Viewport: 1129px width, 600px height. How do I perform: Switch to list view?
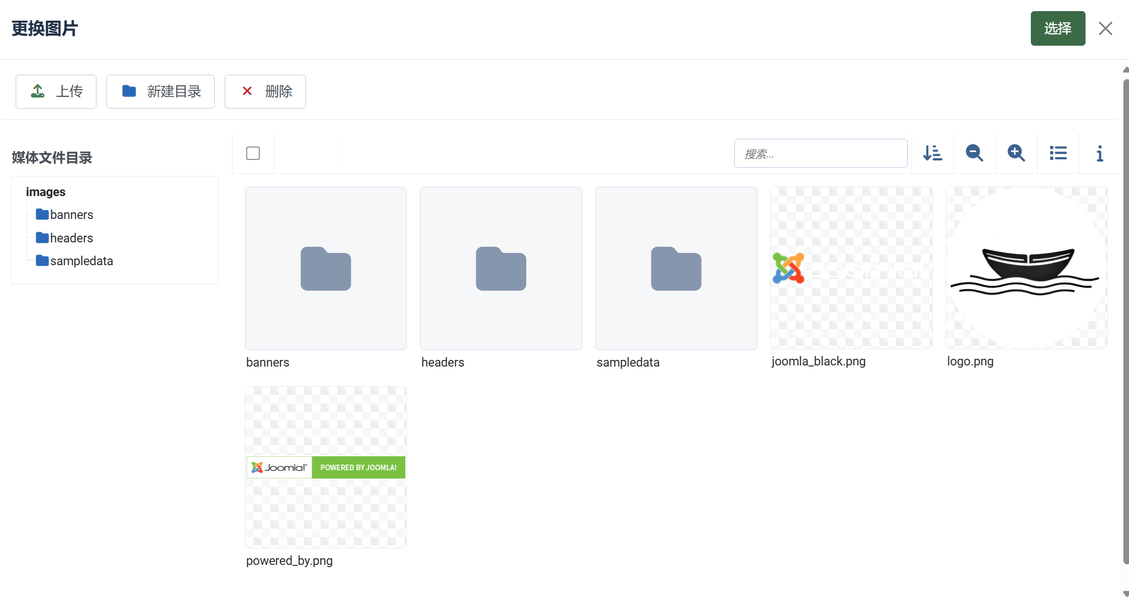point(1058,153)
